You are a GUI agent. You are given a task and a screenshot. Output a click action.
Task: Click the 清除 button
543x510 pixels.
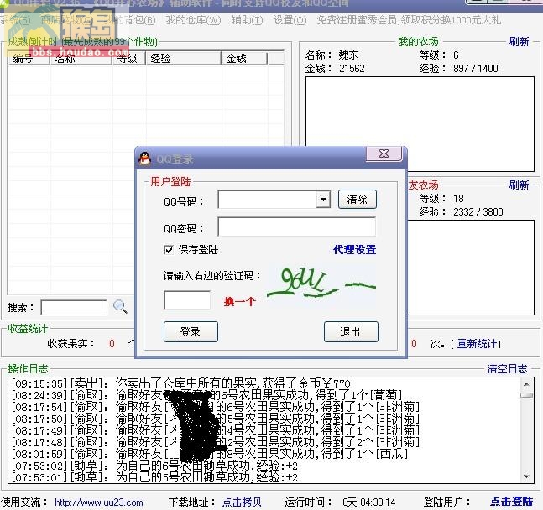click(357, 199)
